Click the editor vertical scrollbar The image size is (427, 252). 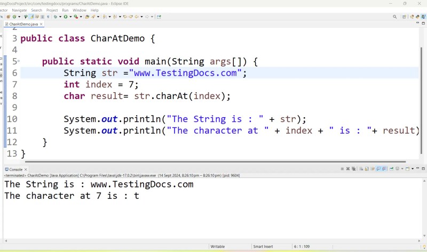pyautogui.click(x=421, y=101)
